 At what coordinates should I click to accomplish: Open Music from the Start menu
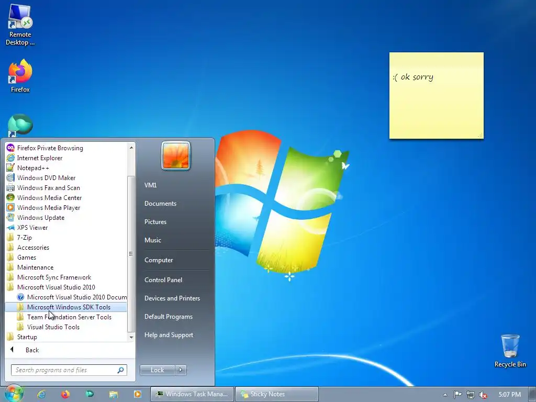click(x=153, y=240)
